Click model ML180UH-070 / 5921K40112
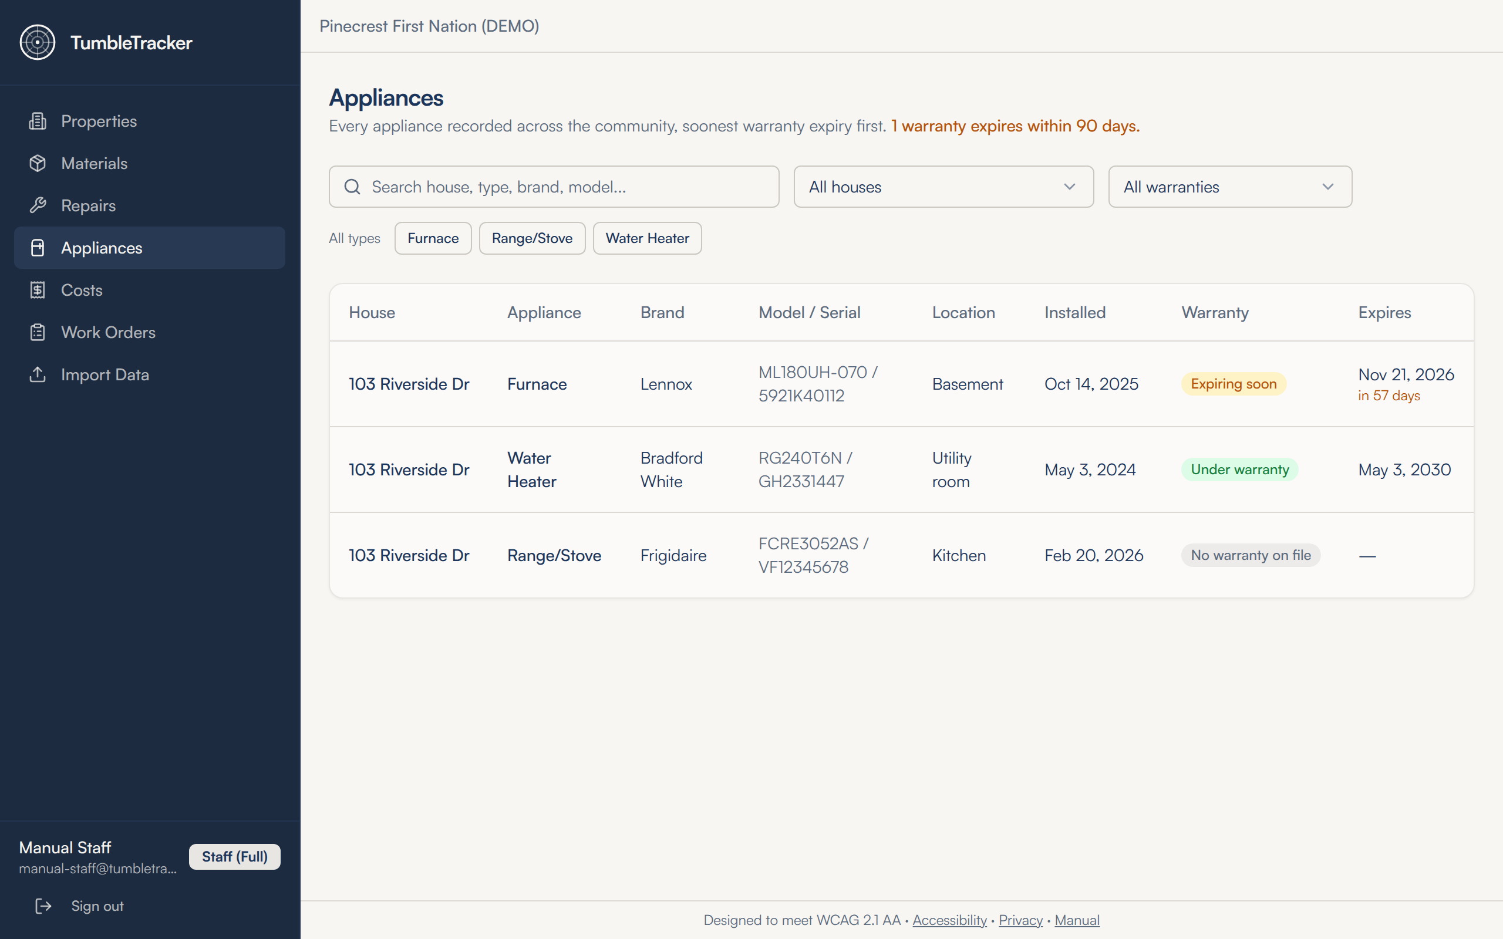This screenshot has width=1503, height=939. click(818, 384)
